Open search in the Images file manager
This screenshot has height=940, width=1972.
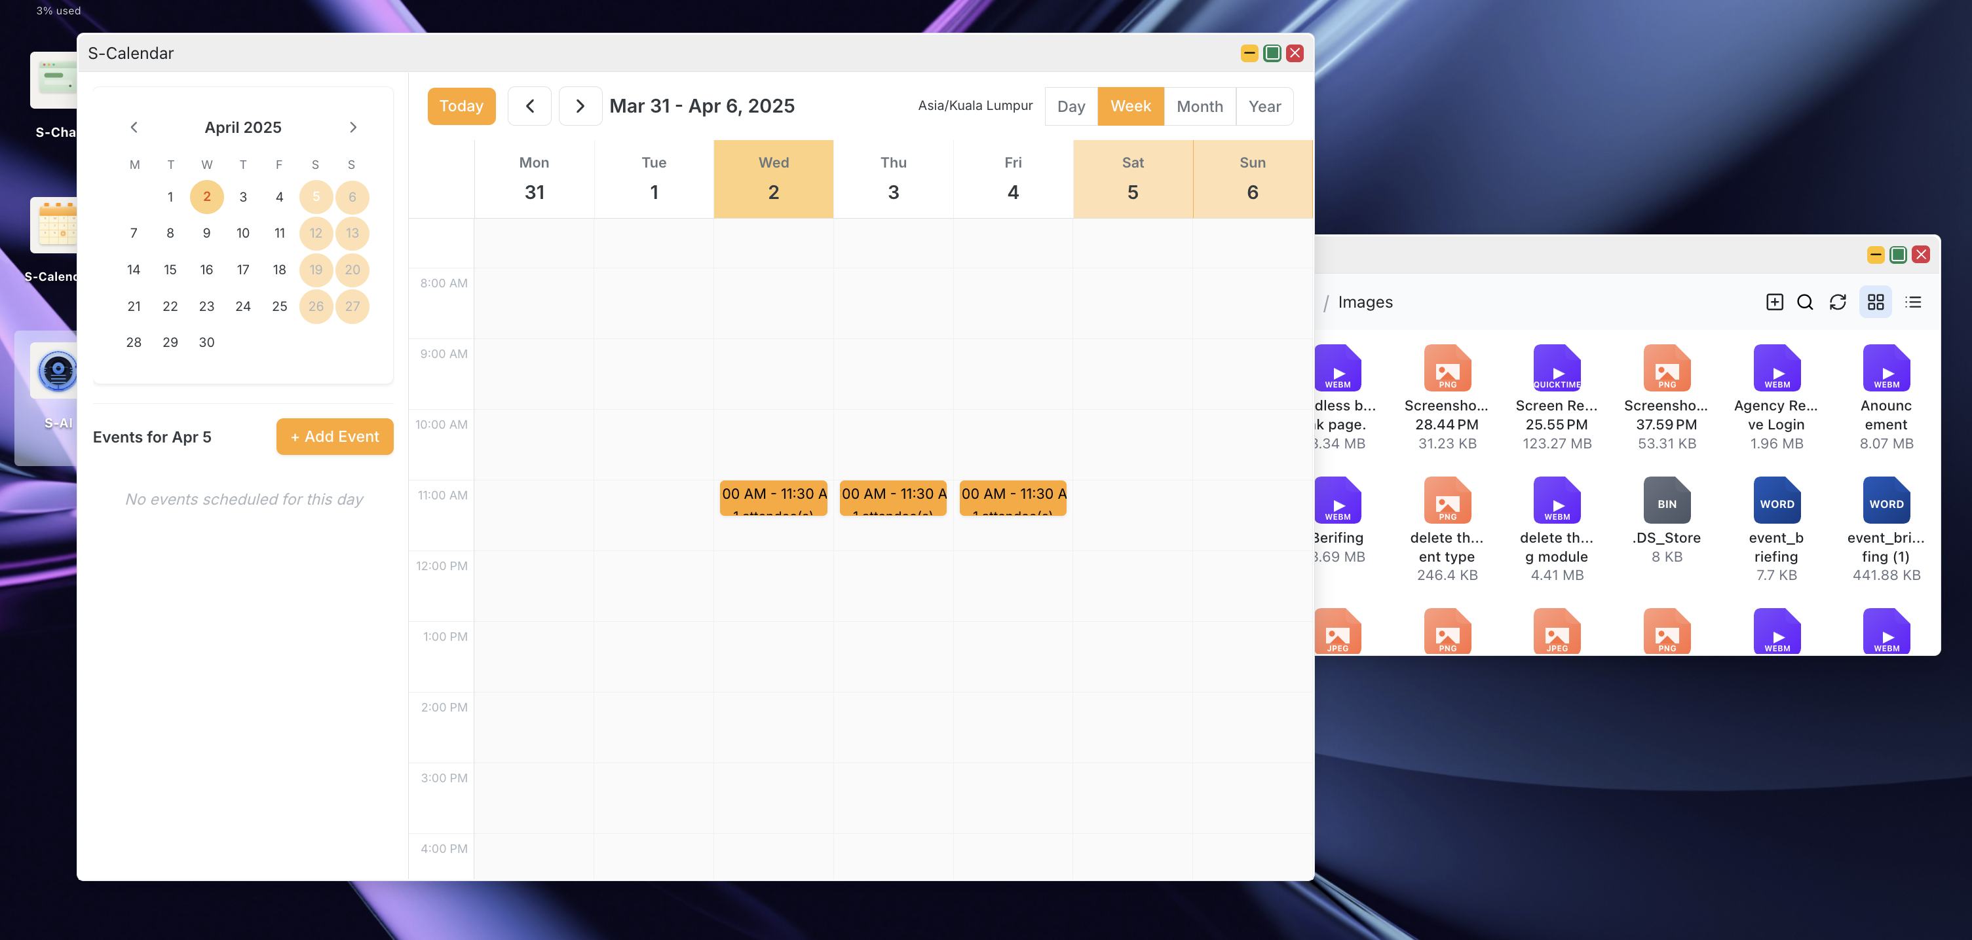[1804, 302]
